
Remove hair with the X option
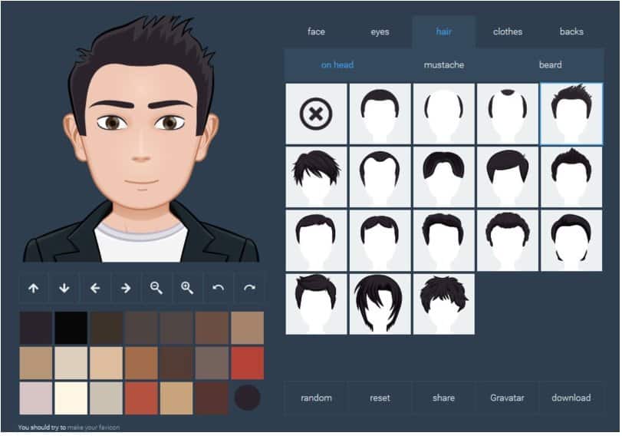316,114
